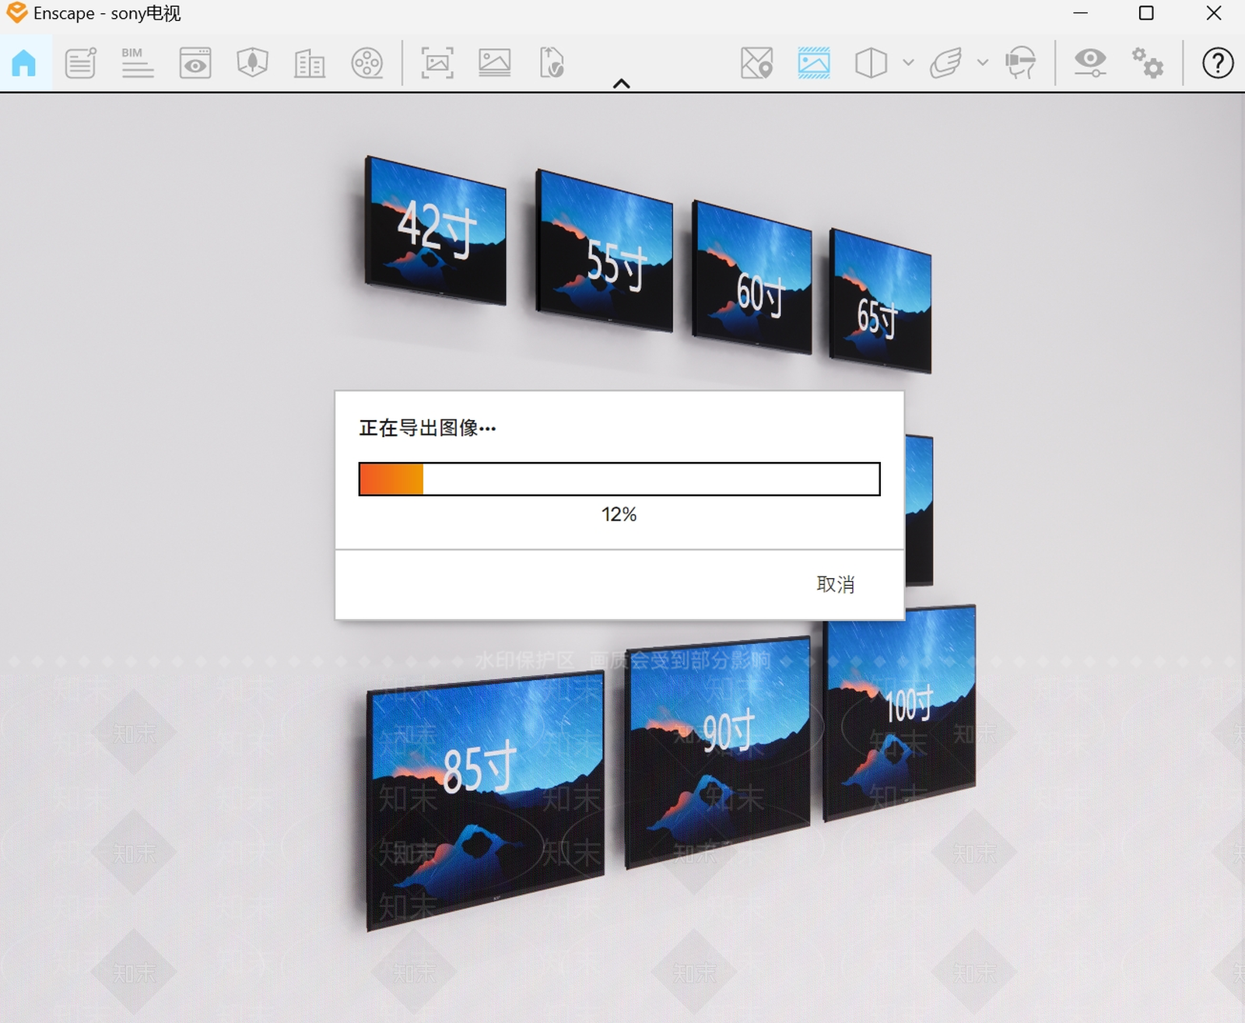Open visual settings eye icon

(x=1090, y=63)
